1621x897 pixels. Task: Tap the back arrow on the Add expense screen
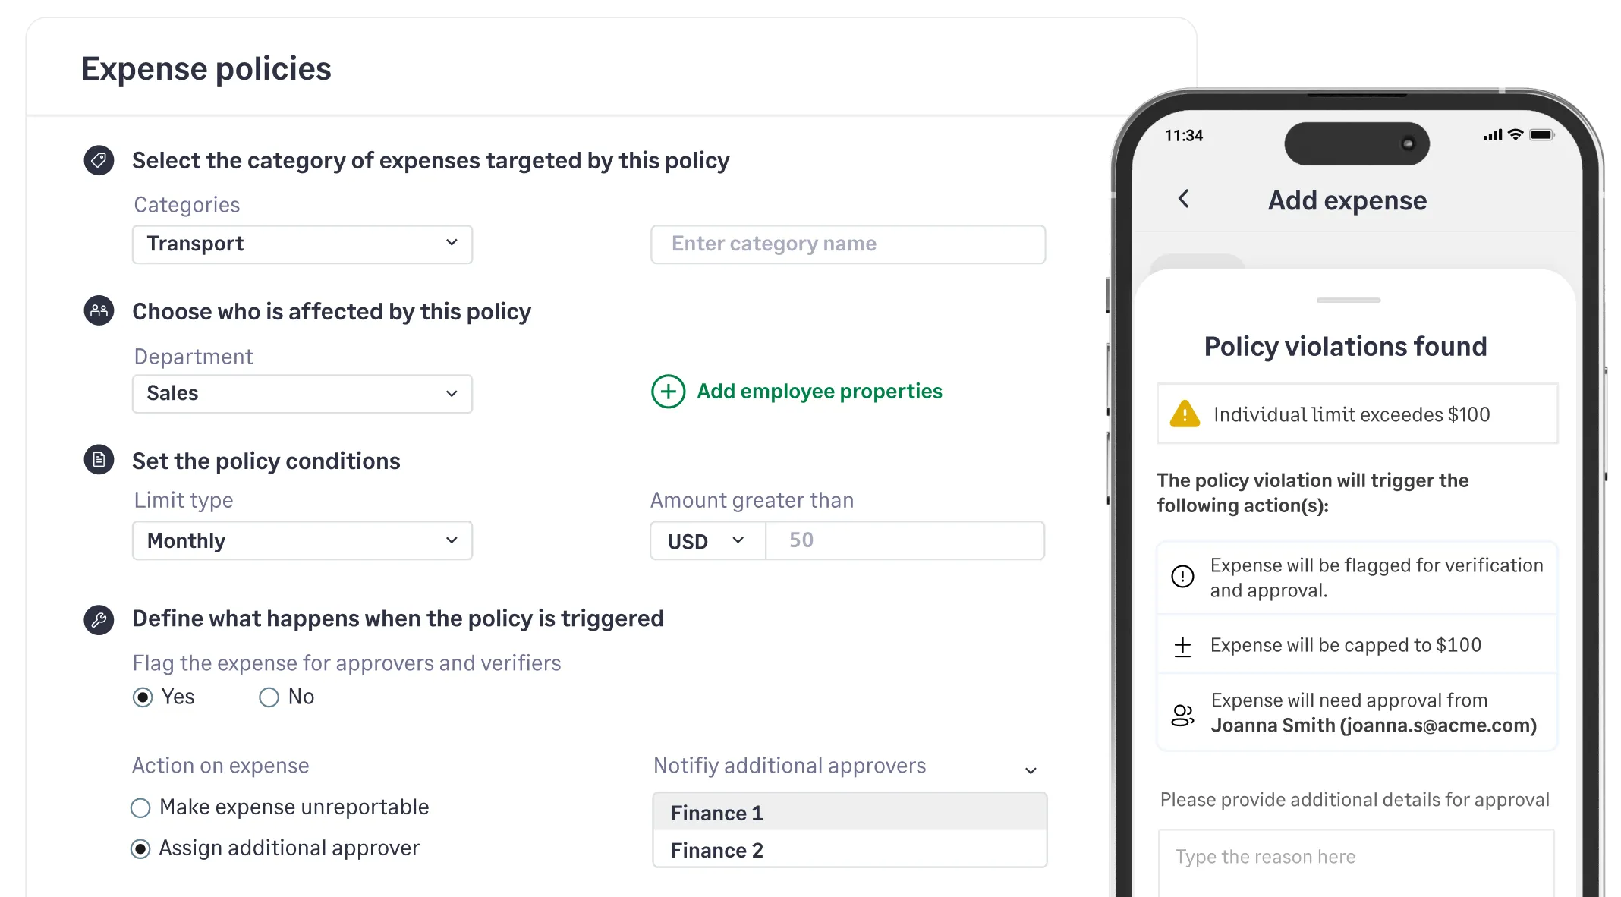(x=1184, y=200)
